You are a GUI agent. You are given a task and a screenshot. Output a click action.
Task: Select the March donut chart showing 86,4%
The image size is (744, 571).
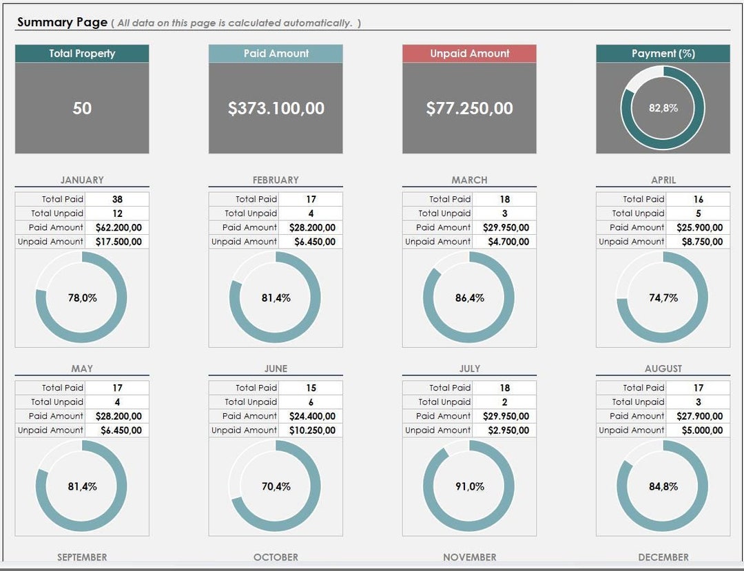(x=469, y=298)
